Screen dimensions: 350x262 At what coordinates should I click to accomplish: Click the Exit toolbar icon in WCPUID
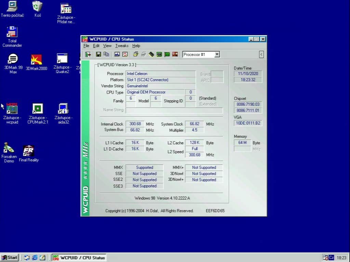[x=88, y=54]
